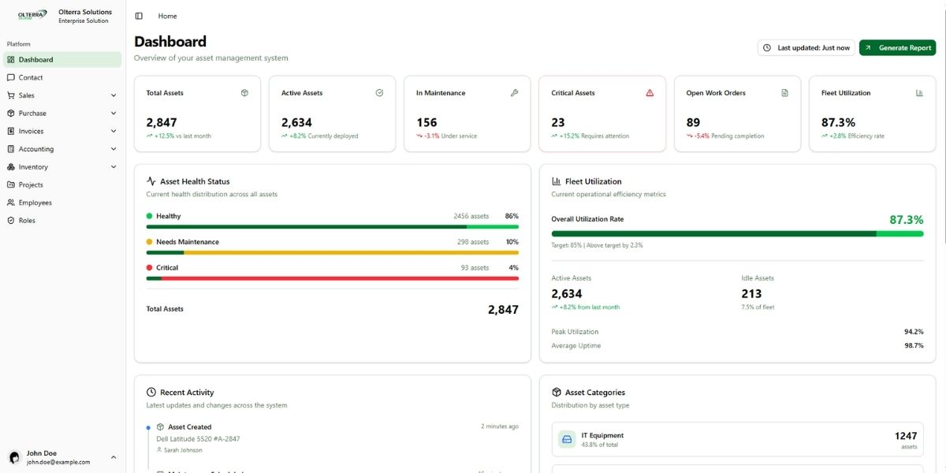Click the Inventory truck icon
946x473 pixels.
coord(11,167)
